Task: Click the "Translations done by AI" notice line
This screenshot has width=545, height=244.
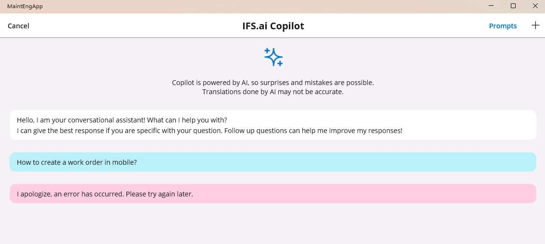Action: click(272, 92)
